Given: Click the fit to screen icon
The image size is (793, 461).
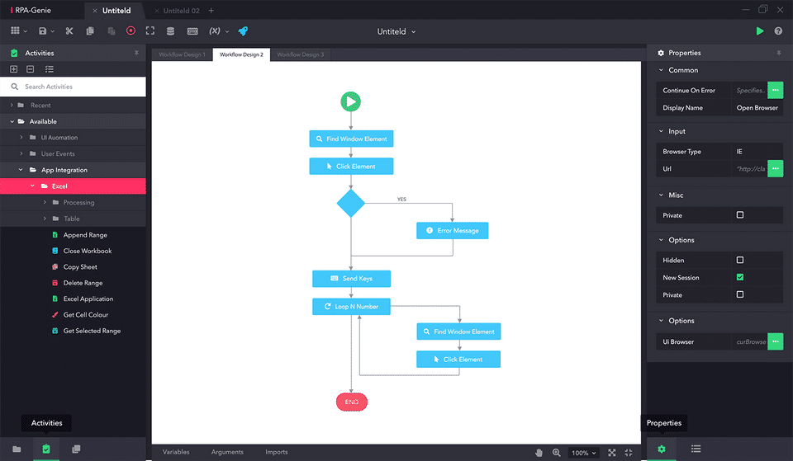Looking at the screenshot, I should pos(612,453).
